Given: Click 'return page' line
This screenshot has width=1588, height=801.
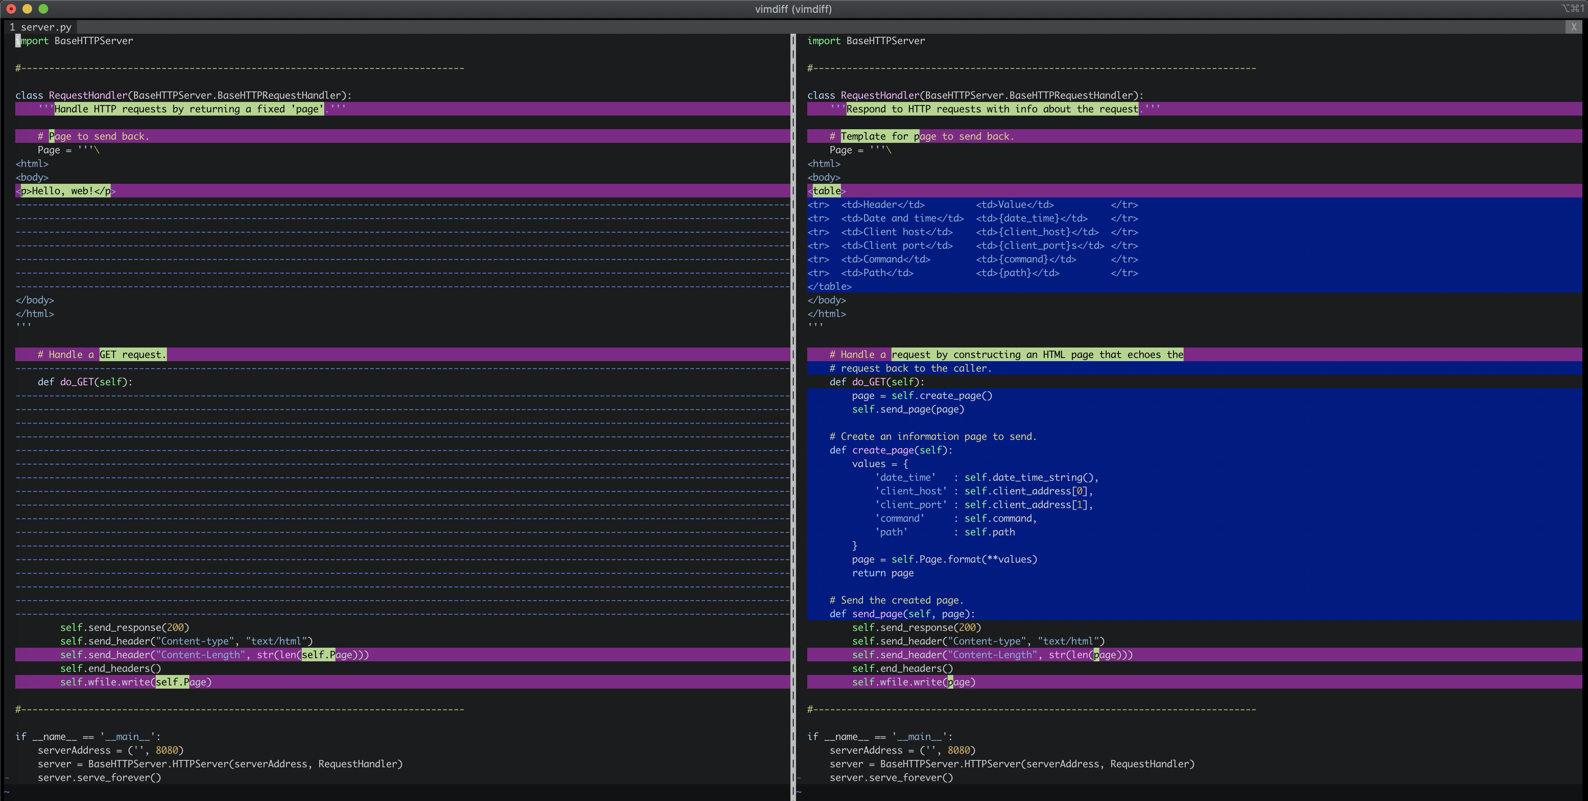Looking at the screenshot, I should pos(883,573).
